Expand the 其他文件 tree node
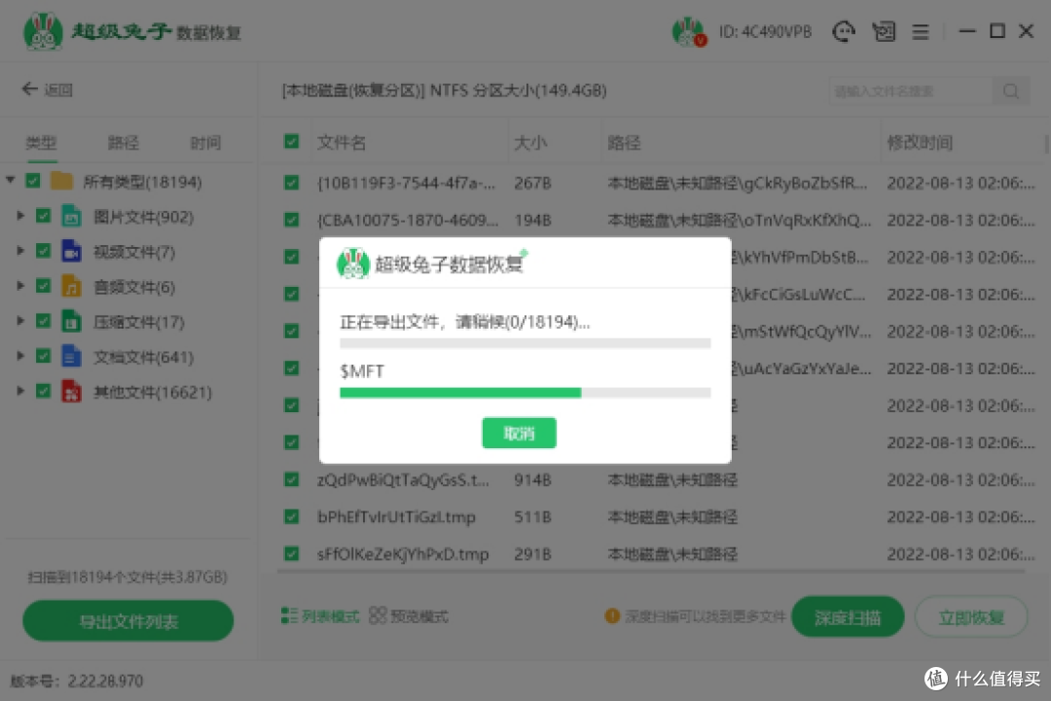Viewport: 1051px width, 701px height. [x=20, y=390]
